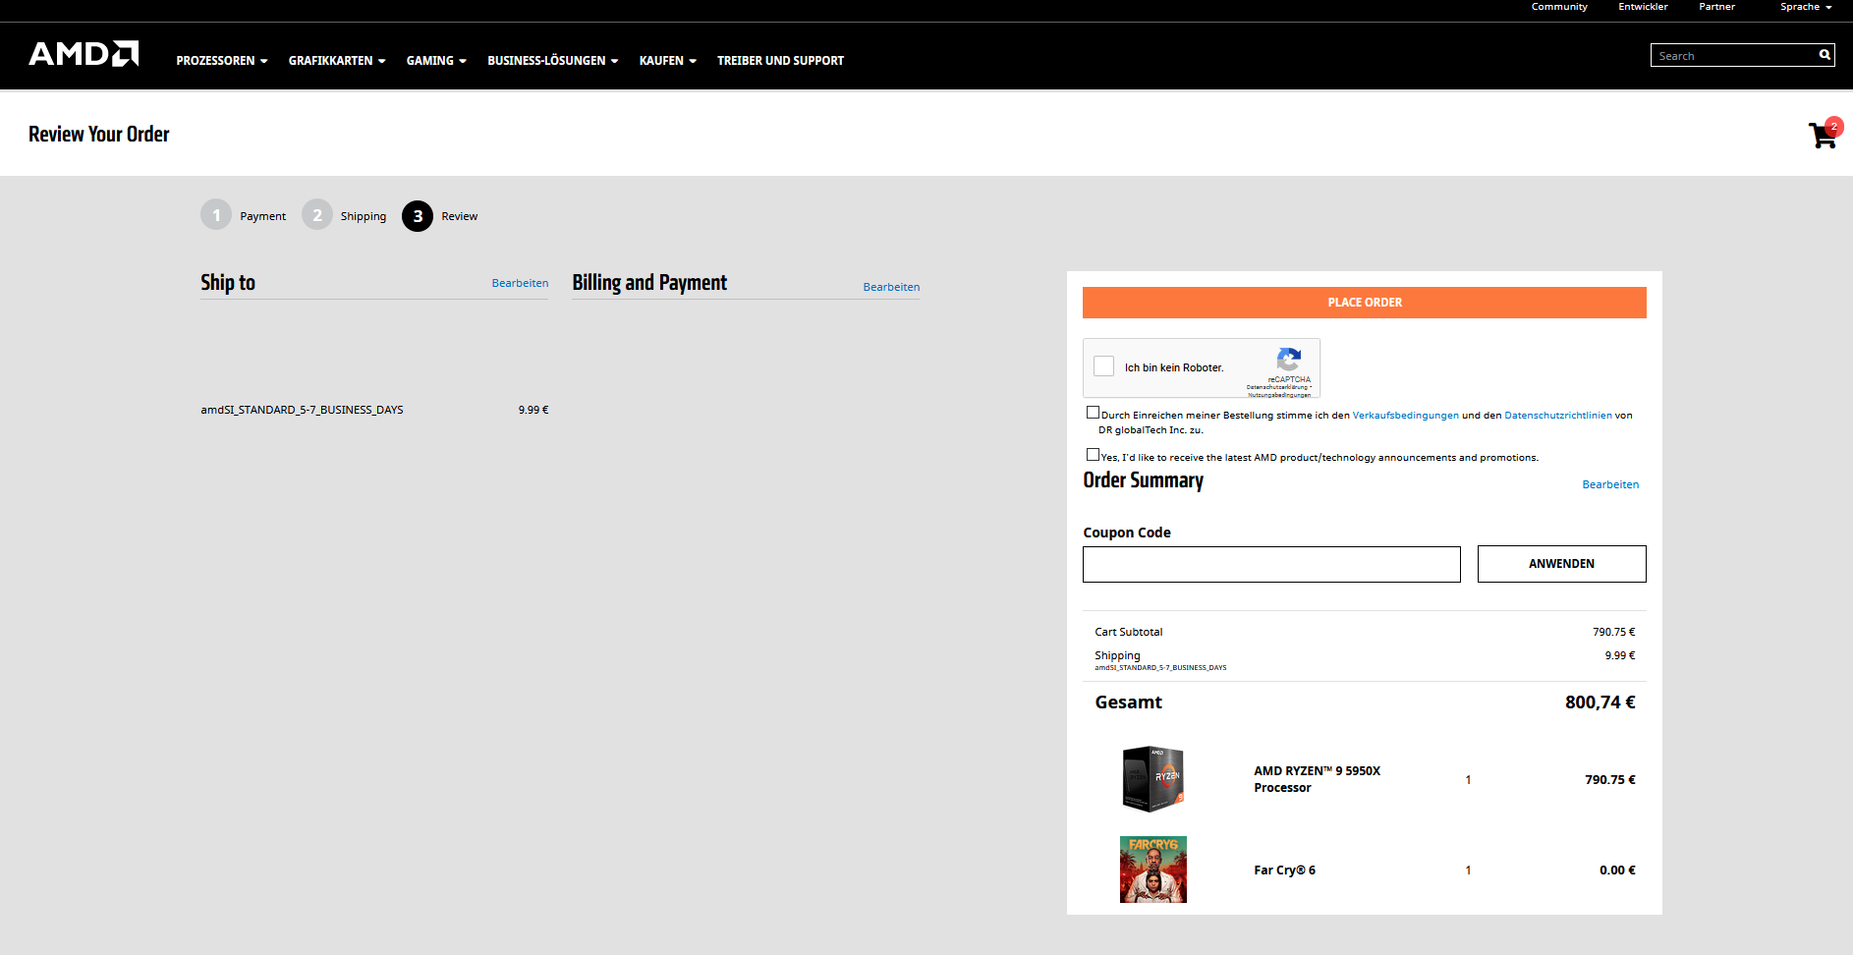Open the Partner link

coord(1716,7)
